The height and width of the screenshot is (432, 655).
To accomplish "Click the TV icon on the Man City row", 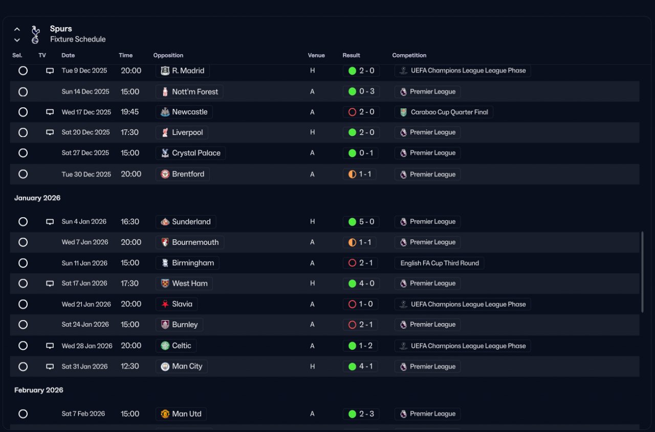I will (x=50, y=367).
